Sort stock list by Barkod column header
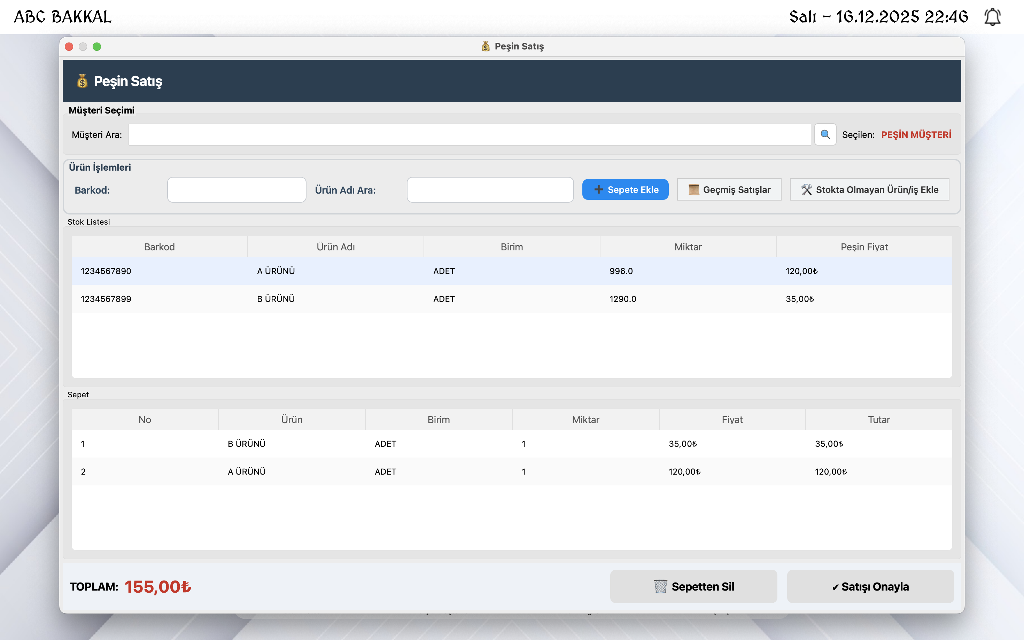Screen dimensions: 1024x640 159,247
